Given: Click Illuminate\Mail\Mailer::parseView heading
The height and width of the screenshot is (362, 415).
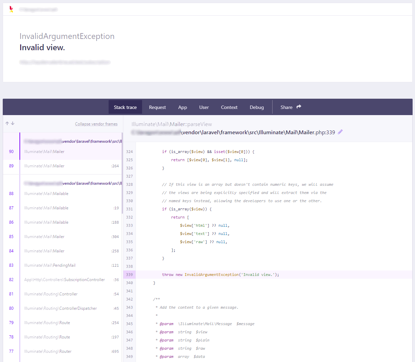Looking at the screenshot, I should coord(171,124).
